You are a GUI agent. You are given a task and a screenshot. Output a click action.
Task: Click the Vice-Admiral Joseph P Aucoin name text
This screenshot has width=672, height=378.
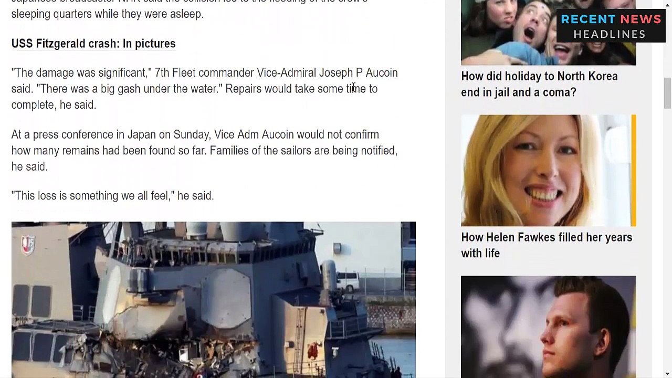(x=327, y=72)
